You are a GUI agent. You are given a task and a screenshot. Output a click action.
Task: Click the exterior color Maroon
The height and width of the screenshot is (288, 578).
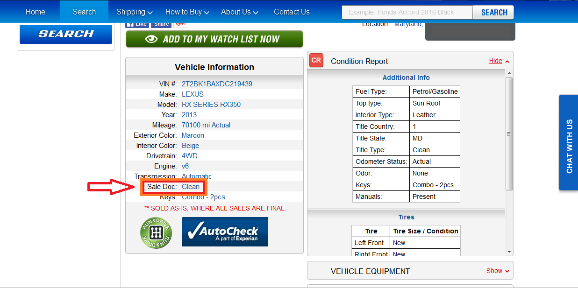[193, 135]
